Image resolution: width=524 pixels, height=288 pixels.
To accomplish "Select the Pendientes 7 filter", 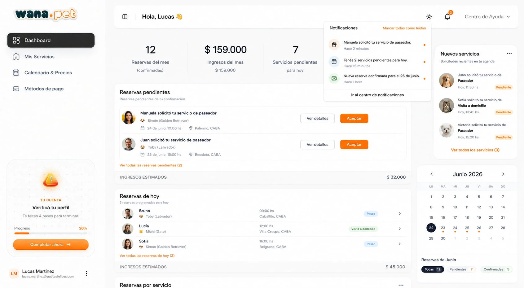I will click(461, 269).
